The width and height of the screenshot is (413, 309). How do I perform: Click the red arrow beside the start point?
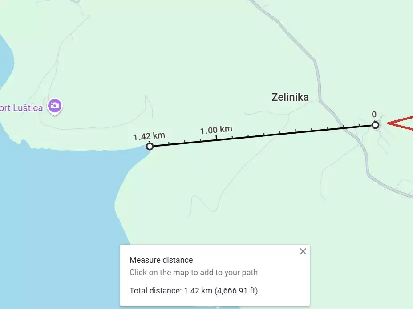pos(400,123)
